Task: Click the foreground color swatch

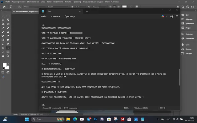Action: coord(5,65)
